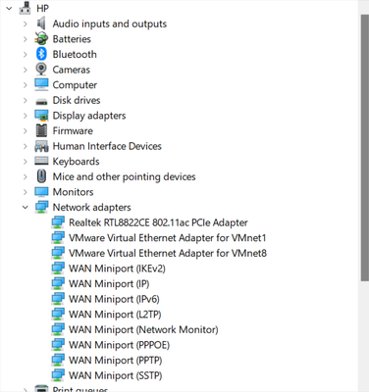Expand the Keyboards category
Image resolution: width=369 pixels, height=392 pixels.
[26, 161]
